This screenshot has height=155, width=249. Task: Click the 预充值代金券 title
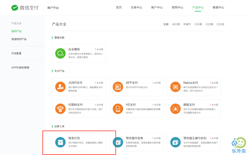[134, 138]
